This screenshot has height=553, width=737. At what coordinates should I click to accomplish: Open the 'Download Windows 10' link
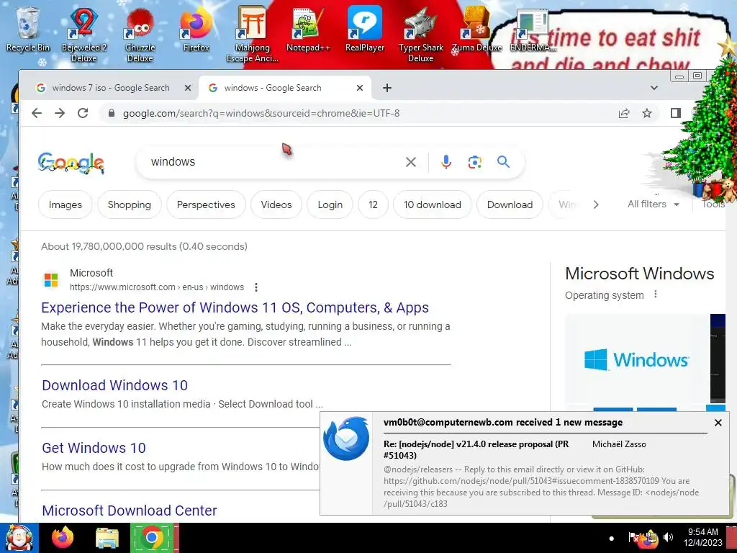tap(114, 385)
